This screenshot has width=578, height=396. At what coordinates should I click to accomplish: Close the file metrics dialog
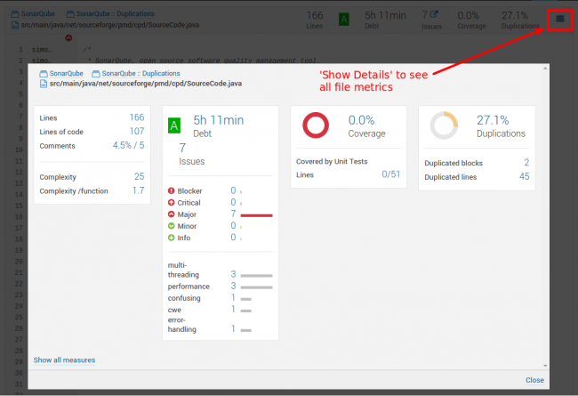pyautogui.click(x=534, y=380)
